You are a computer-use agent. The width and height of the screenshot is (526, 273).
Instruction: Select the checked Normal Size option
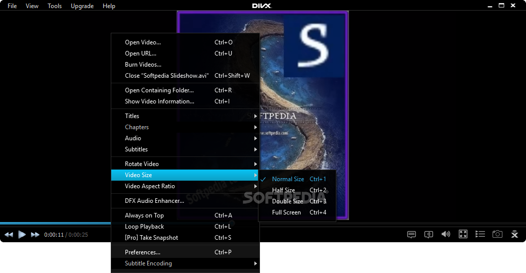[297, 179]
